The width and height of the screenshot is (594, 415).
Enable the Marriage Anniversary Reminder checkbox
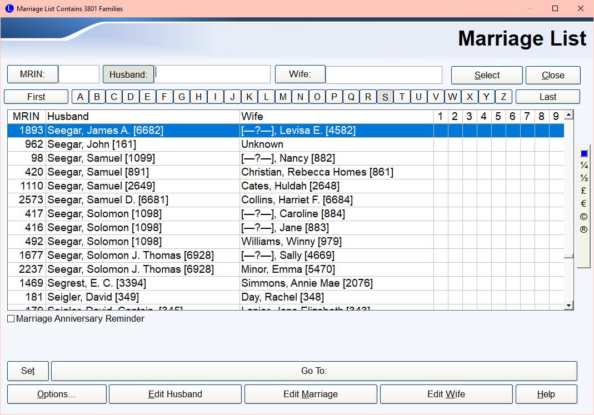tap(11, 319)
